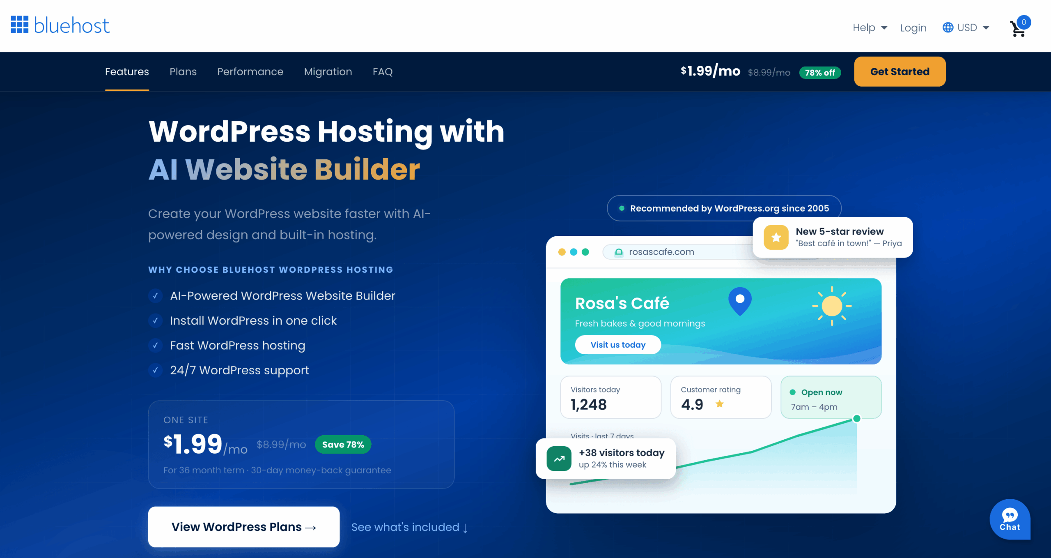Click the Visitors today 1,248 card
The height and width of the screenshot is (558, 1051).
(x=610, y=397)
